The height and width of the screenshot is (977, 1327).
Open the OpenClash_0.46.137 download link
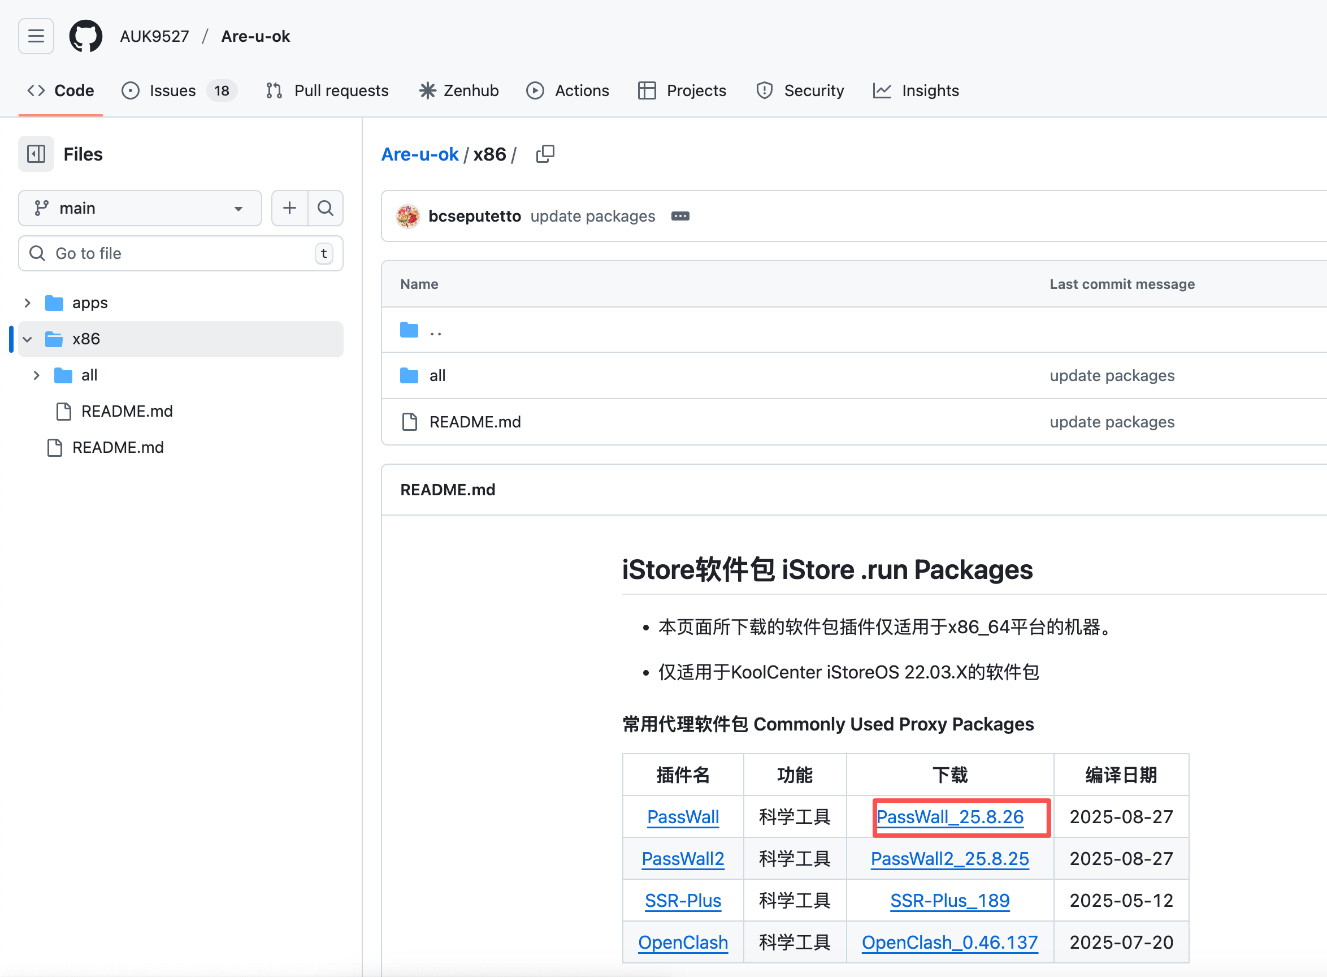[x=949, y=942]
